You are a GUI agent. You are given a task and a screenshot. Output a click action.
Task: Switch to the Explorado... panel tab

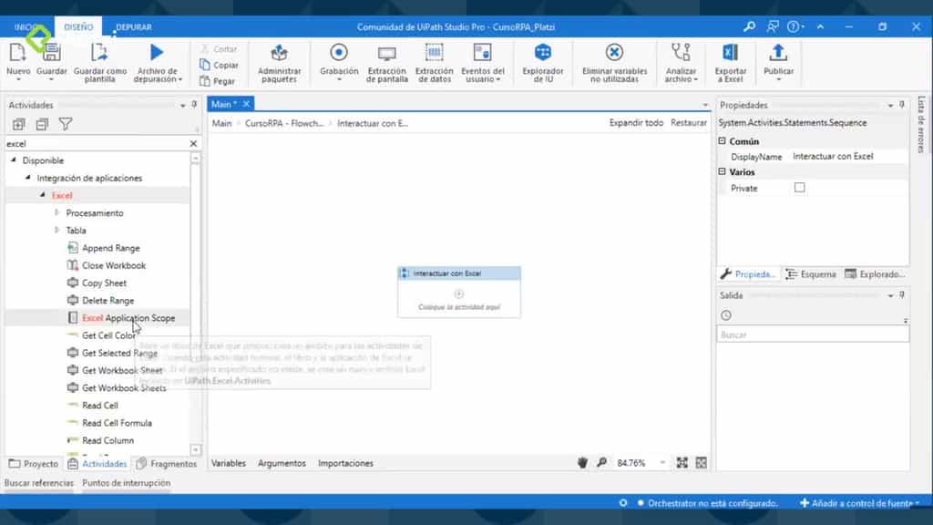(875, 273)
